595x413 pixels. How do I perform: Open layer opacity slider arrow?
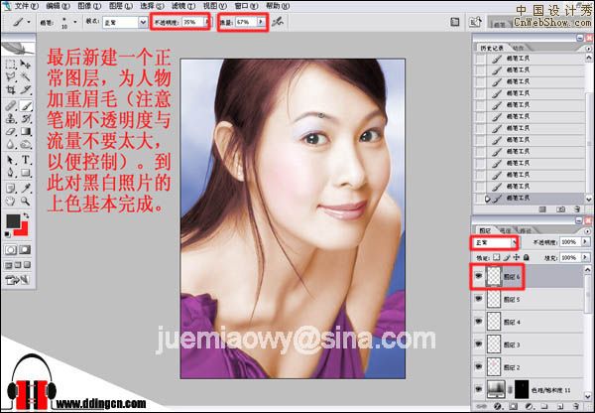click(585, 242)
